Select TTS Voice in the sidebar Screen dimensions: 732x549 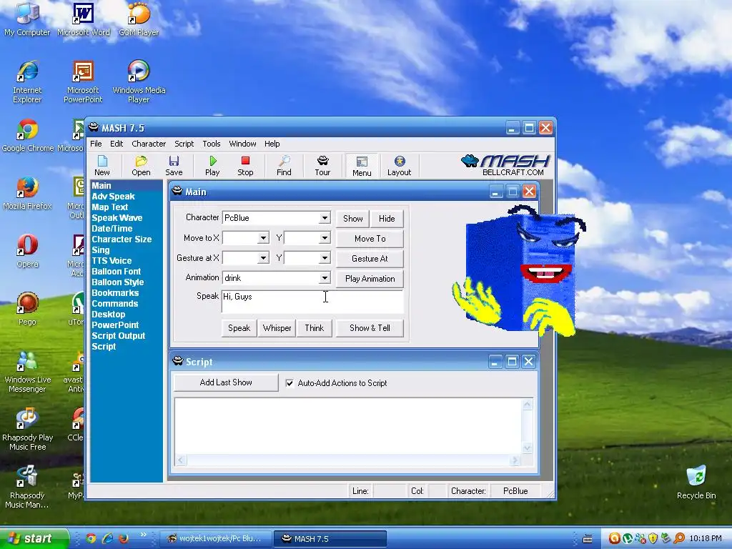[x=111, y=261]
